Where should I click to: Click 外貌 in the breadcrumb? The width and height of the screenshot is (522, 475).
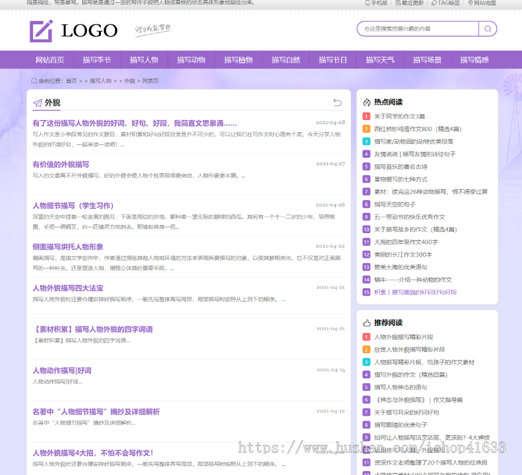click(129, 81)
